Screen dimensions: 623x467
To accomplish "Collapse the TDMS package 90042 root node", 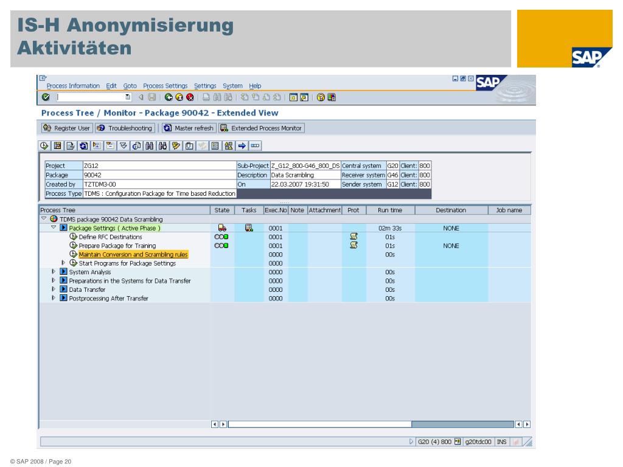I will pos(44,218).
